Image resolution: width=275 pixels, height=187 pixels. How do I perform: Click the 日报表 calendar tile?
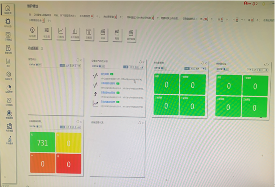pyautogui.click(x=89, y=34)
